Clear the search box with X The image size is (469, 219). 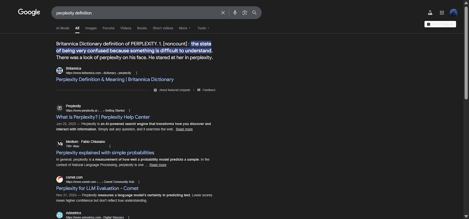tap(223, 13)
